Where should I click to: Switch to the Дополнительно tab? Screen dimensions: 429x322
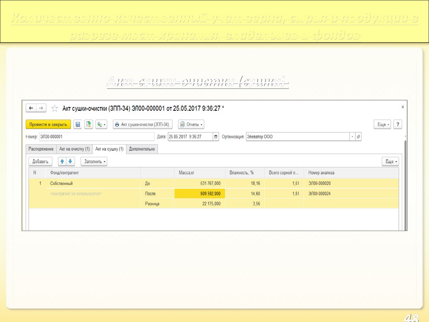[x=142, y=149]
